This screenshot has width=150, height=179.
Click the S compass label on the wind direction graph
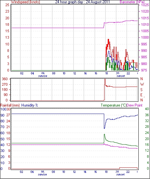pos(141,90)
